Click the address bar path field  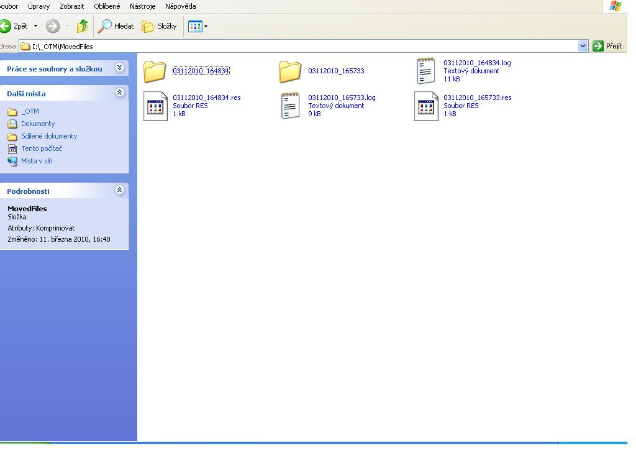pyautogui.click(x=298, y=46)
